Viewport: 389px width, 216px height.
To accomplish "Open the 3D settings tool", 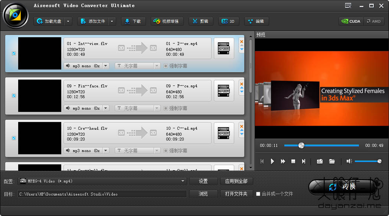I will tap(229, 21).
